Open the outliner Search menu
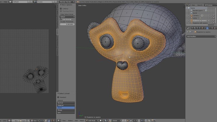The height and width of the screenshot is (122, 217). [200, 5]
